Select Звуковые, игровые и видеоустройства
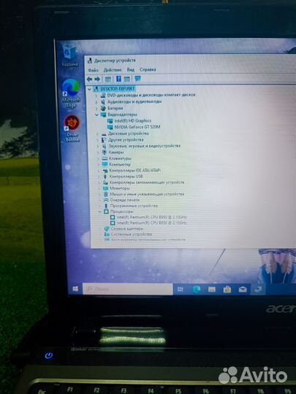This screenshot has height=394, width=296. pyautogui.click(x=145, y=146)
